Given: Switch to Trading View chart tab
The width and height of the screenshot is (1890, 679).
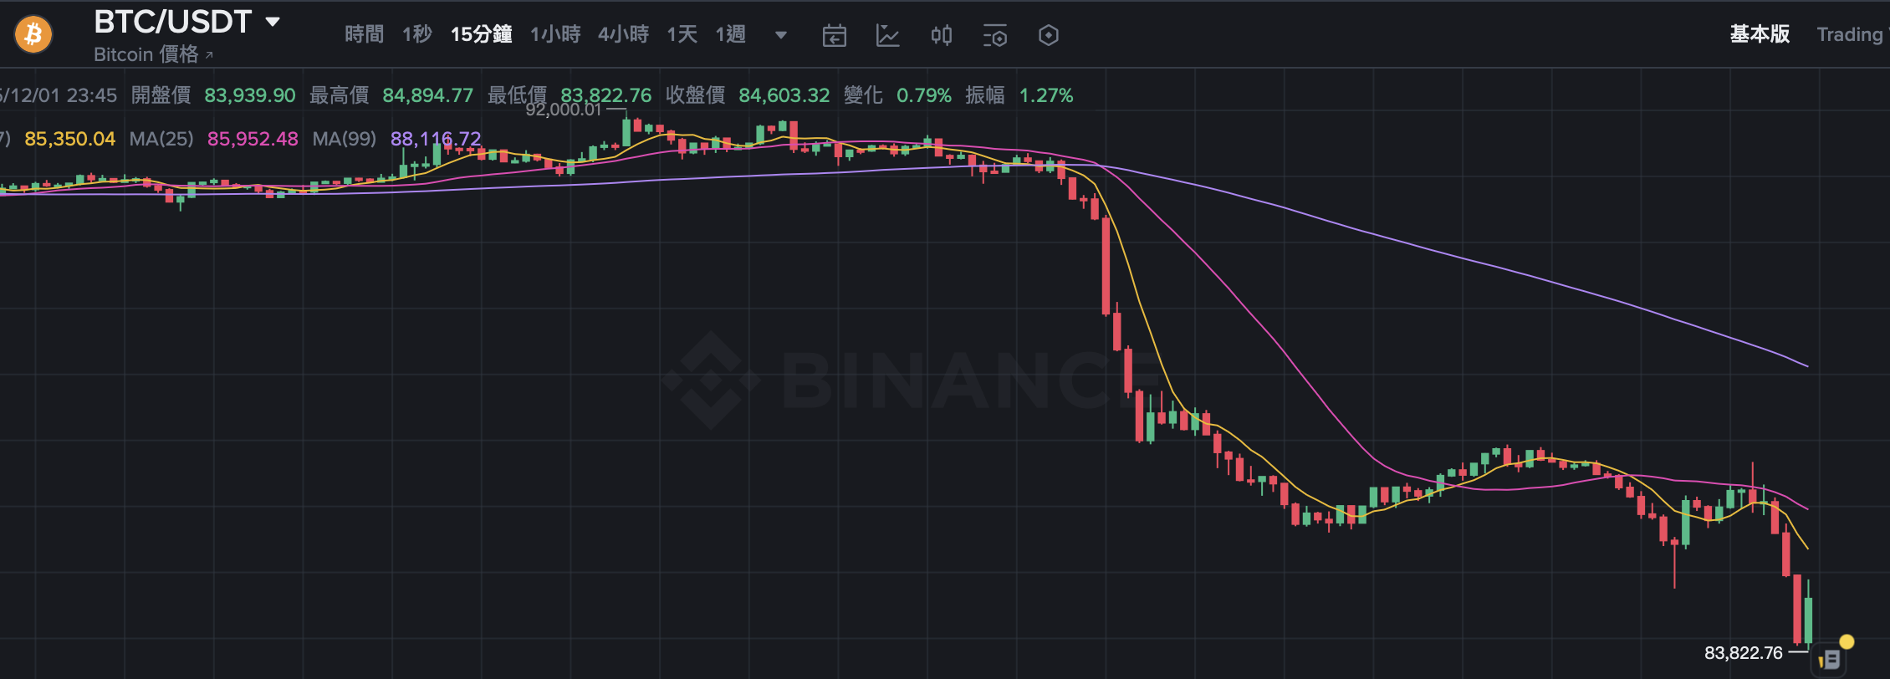Looking at the screenshot, I should [1852, 34].
